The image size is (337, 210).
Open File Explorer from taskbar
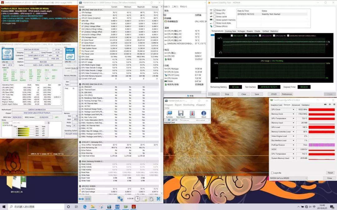coord(93,207)
